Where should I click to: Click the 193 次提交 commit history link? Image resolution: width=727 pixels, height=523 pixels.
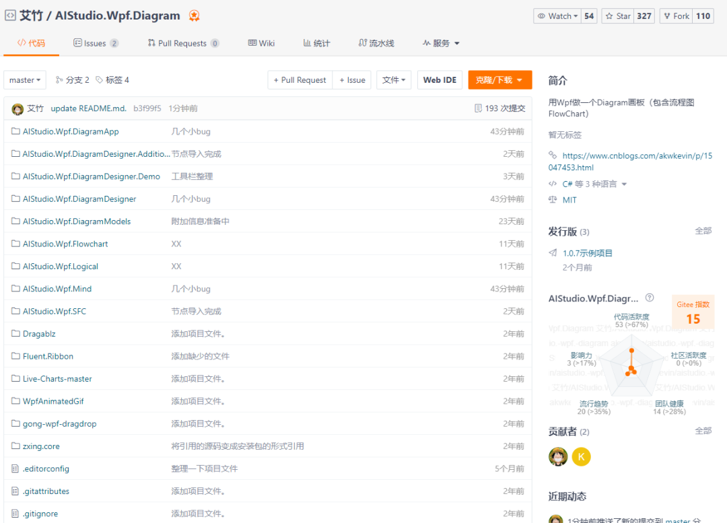click(499, 108)
